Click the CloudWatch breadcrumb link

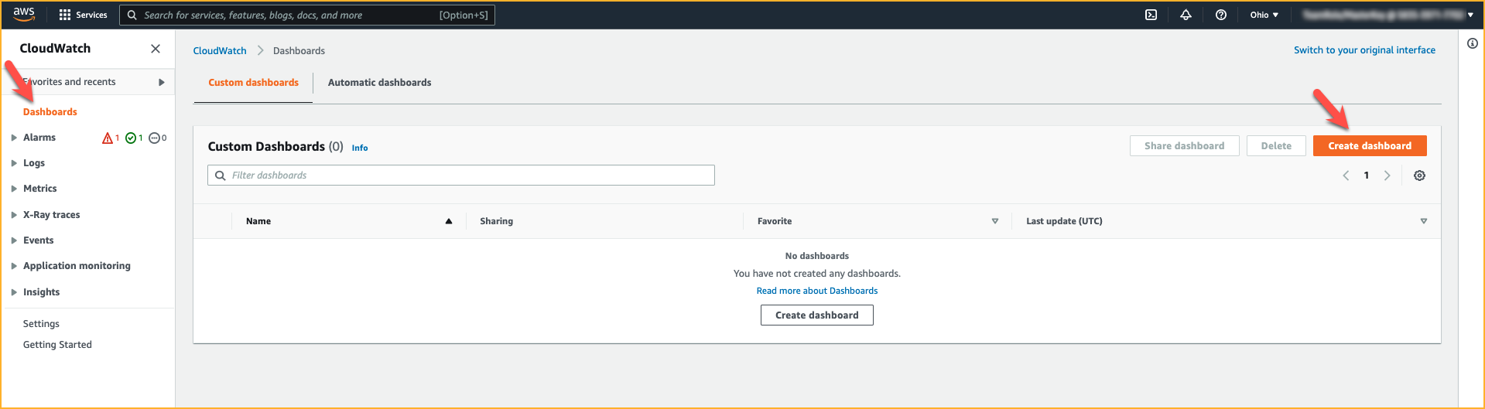coord(220,51)
